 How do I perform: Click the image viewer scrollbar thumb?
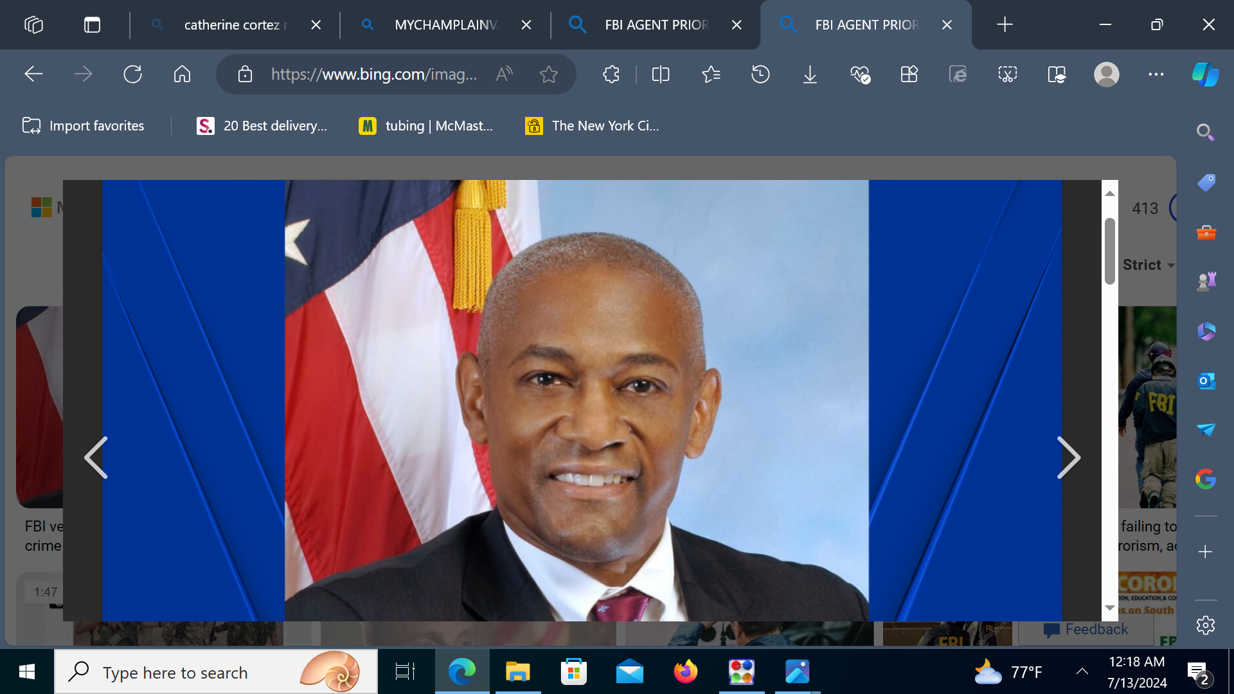pos(1110,251)
